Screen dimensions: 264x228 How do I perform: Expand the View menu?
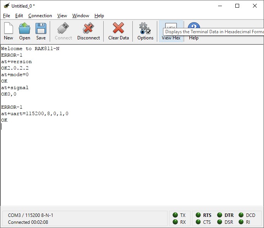coord(62,16)
